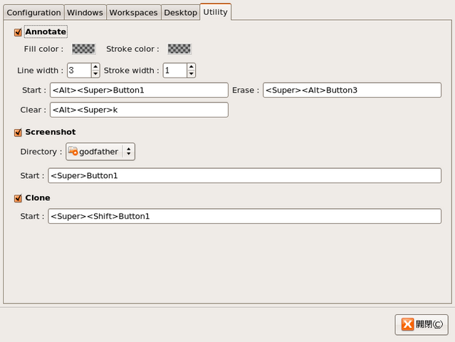Focus the Erase shortcut field
This screenshot has height=342, width=455.
coord(352,90)
